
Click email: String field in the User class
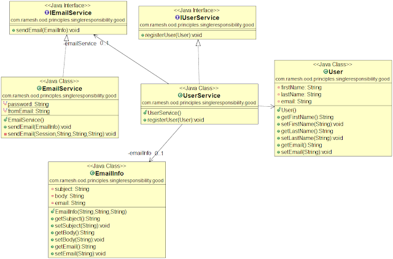[x=296, y=101]
